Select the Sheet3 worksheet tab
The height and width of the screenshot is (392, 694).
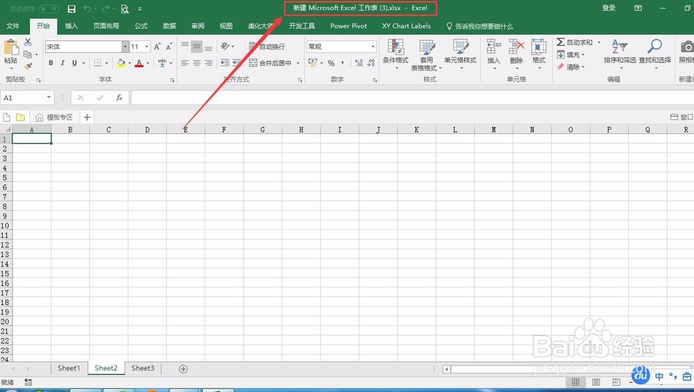click(142, 368)
